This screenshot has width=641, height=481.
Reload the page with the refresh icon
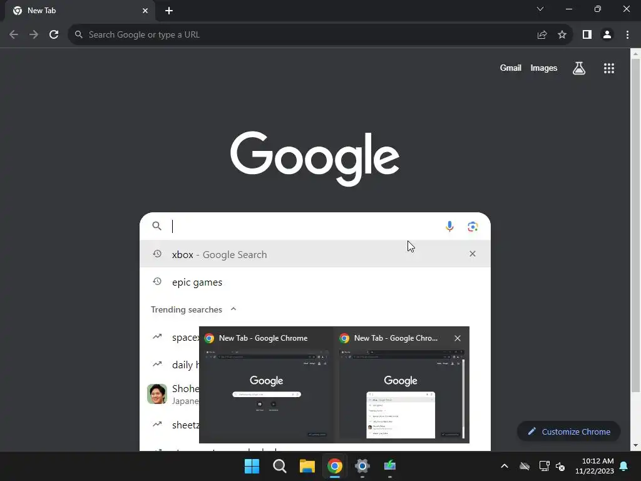54,35
